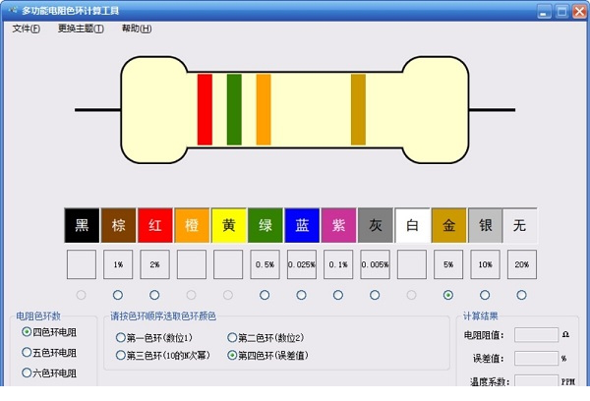Open the 文件(F) menu
The image size is (590, 401).
point(26,29)
